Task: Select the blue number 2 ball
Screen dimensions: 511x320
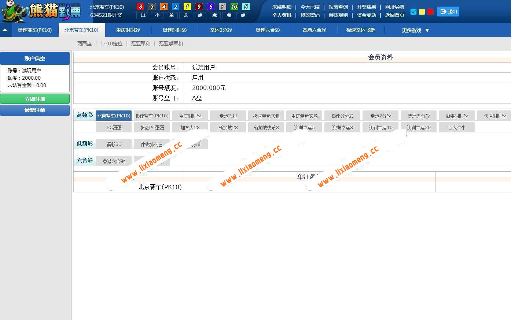Action: (x=176, y=7)
